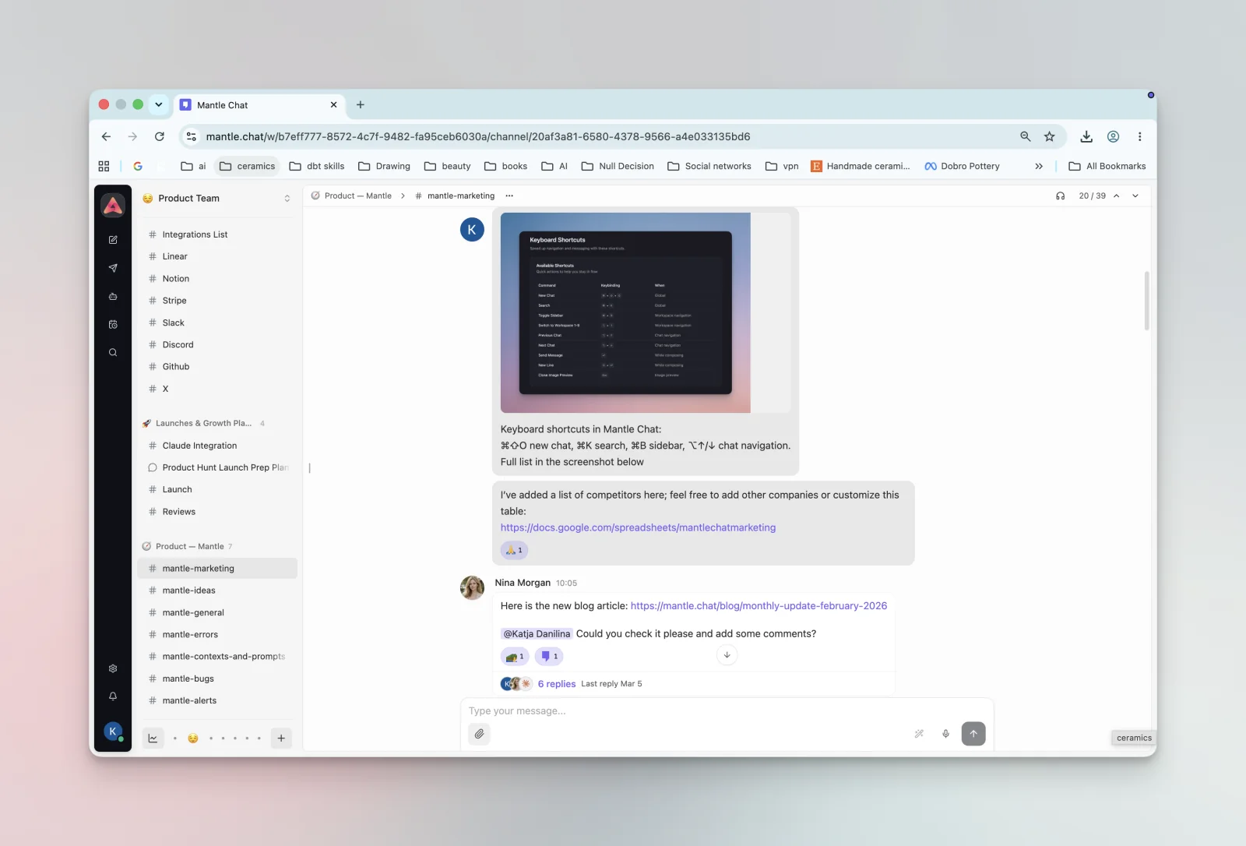Open the monthly update February 2026 blog link

pyautogui.click(x=759, y=606)
